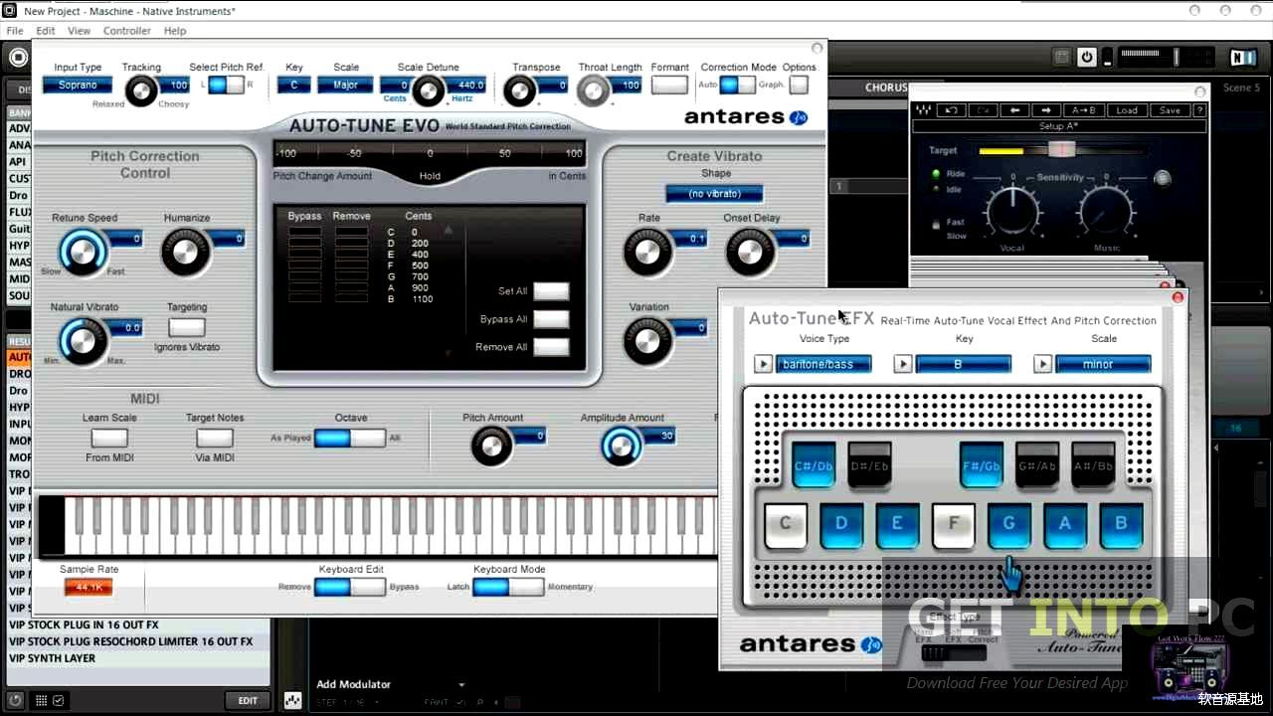Click the Antares waveform icon in Auto-Tune Live toolbar
The height and width of the screenshot is (716, 1273).
click(x=923, y=110)
